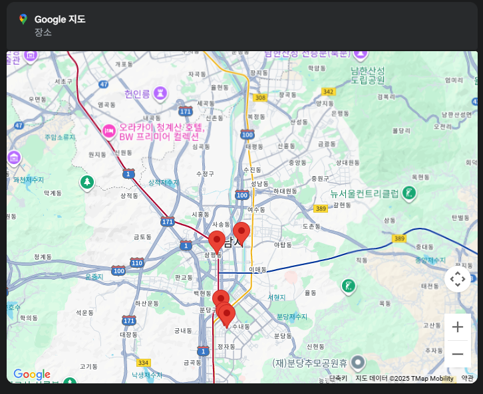
Task: Click the route 47 shield near 개포동
Action: 104,84
